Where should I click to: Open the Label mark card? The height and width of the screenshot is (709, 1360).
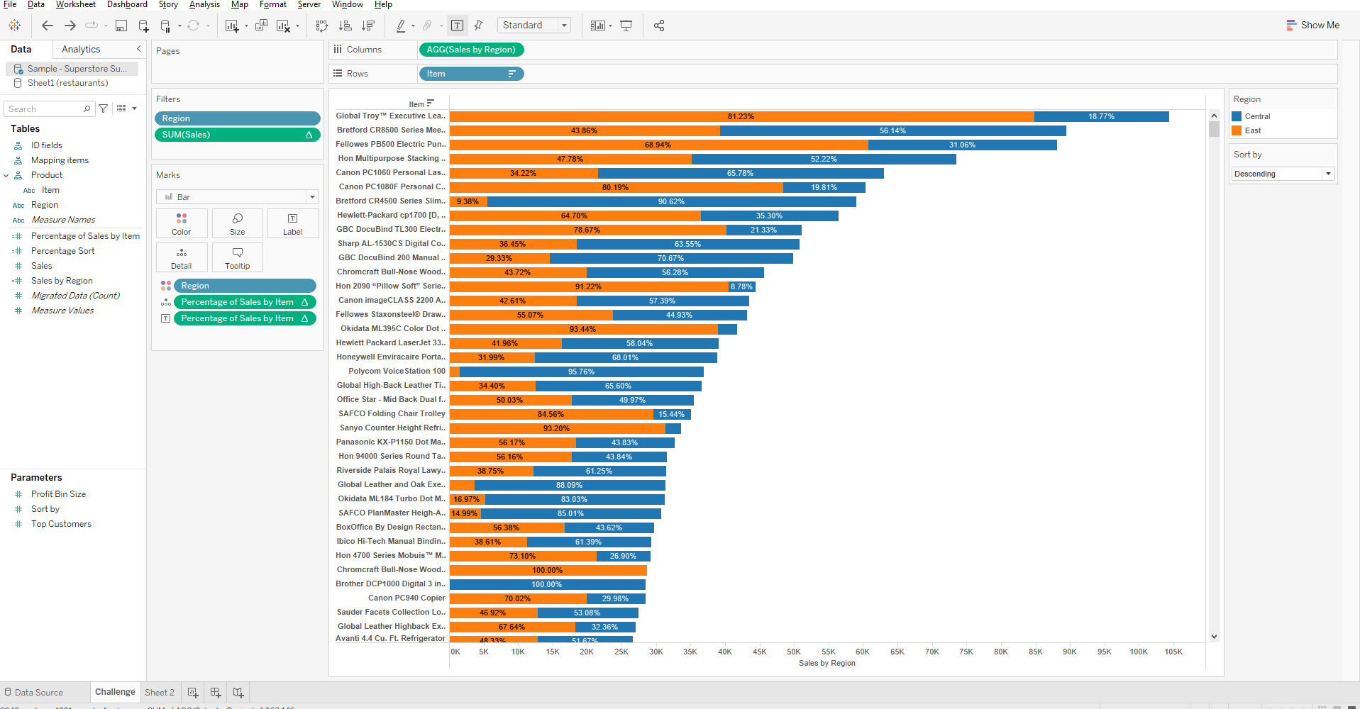pyautogui.click(x=292, y=223)
